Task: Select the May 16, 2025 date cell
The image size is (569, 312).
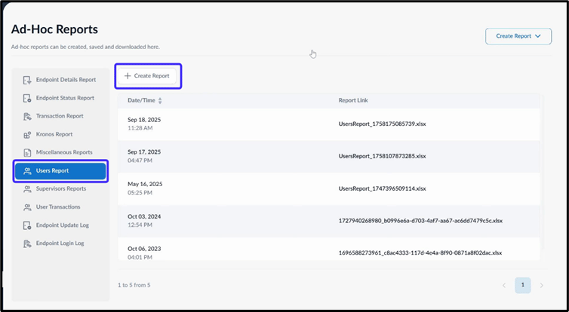Action: 145,184
